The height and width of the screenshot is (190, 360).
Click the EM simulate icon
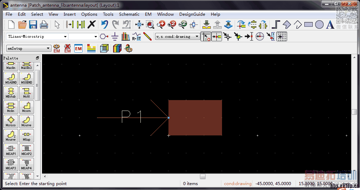(78, 48)
